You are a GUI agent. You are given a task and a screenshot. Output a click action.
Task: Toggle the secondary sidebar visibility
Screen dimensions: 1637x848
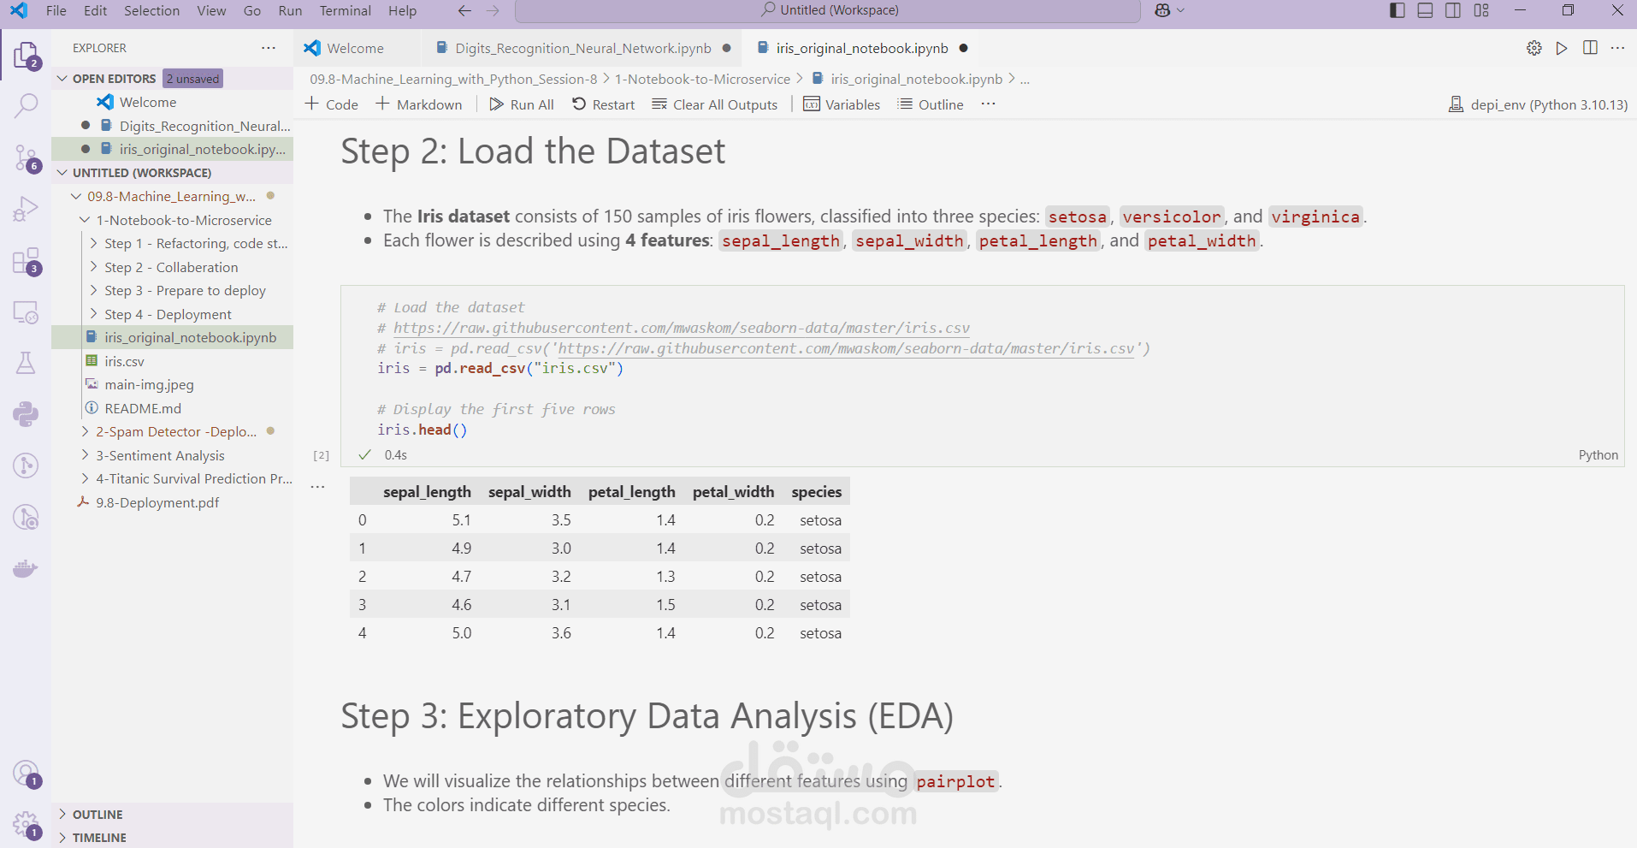(1453, 10)
